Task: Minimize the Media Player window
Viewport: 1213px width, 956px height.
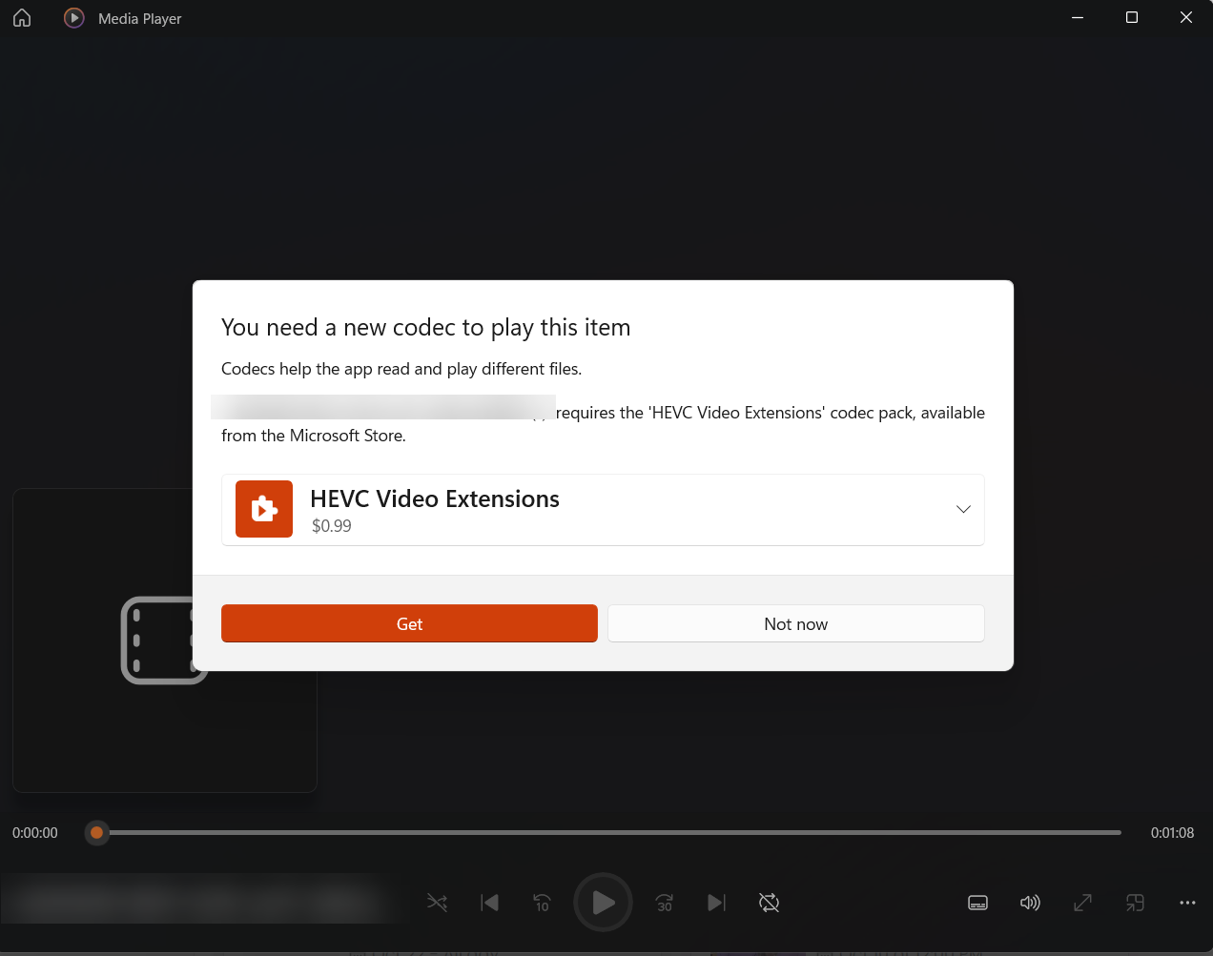Action: tap(1078, 18)
